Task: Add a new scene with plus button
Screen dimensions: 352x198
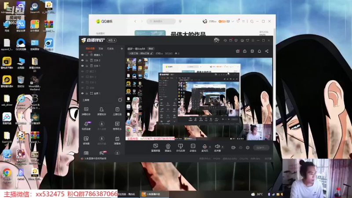Action: [x=122, y=48]
